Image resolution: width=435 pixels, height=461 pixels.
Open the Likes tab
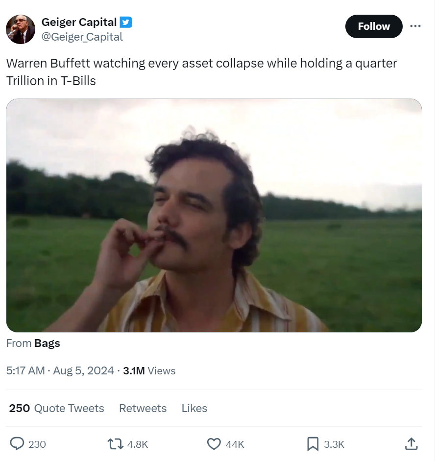(x=194, y=408)
